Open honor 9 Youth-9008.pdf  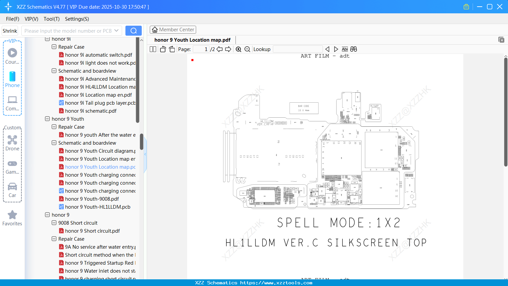[89, 199]
